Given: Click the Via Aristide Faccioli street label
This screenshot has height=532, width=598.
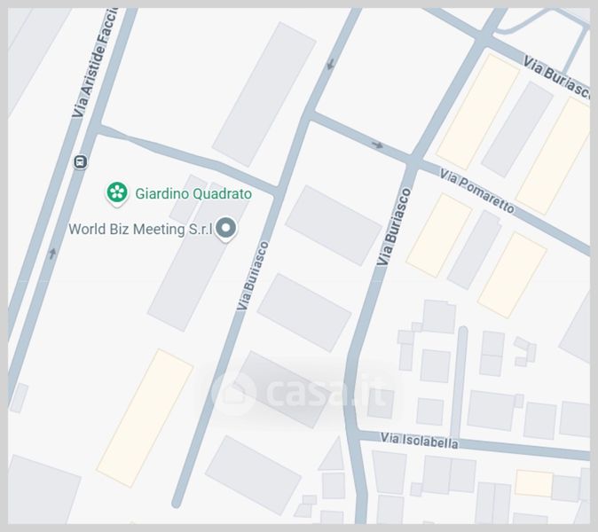Looking at the screenshot, I should point(95,63).
